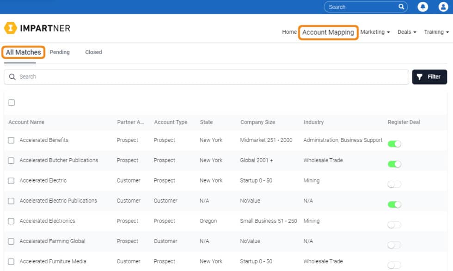Image resolution: width=453 pixels, height=271 pixels.
Task: Click the funnel icon on the Filter button
Action: pyautogui.click(x=420, y=76)
